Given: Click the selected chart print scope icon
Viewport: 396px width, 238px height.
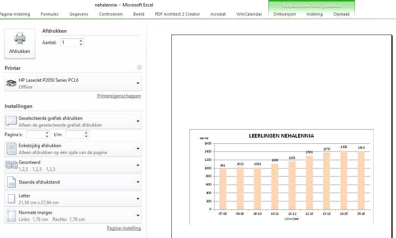Looking at the screenshot, I should 11,121.
